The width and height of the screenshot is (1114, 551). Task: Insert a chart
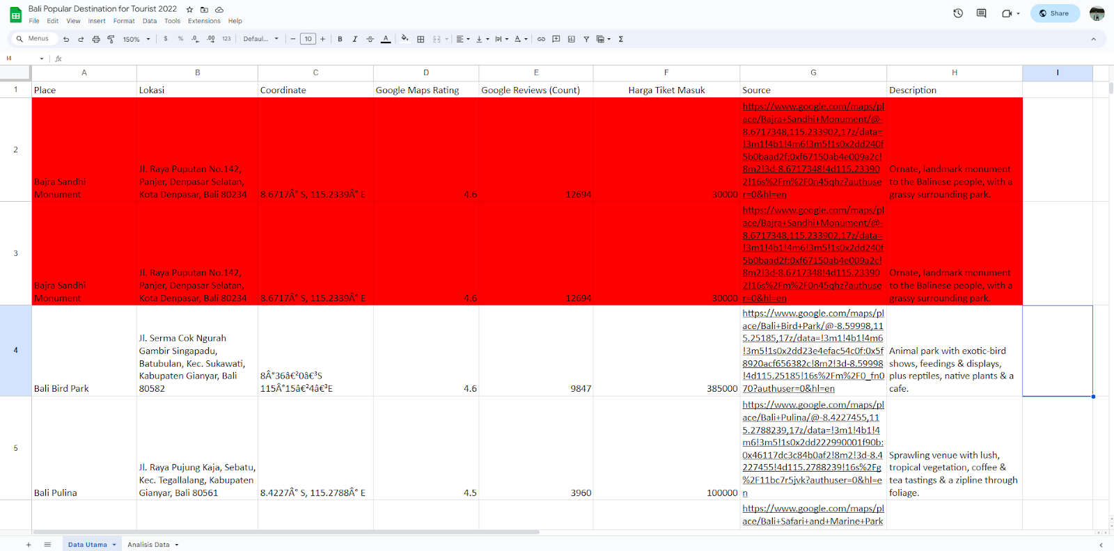[572, 39]
